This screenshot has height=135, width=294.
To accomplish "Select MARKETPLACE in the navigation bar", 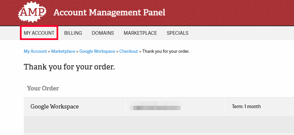I will coord(140,33).
